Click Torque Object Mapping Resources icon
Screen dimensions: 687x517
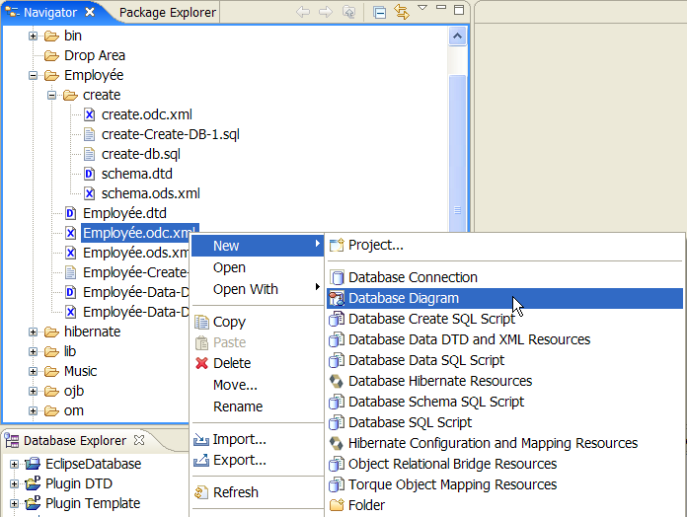[x=337, y=484]
